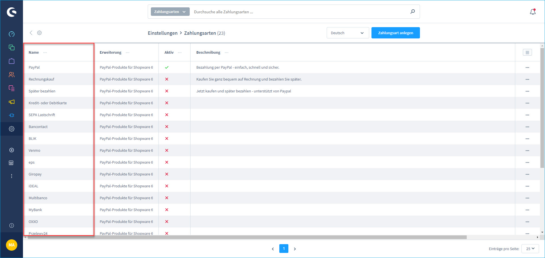Screen dimensions: 545x258
Task: Click the Shopware logo
Action: [12, 12]
